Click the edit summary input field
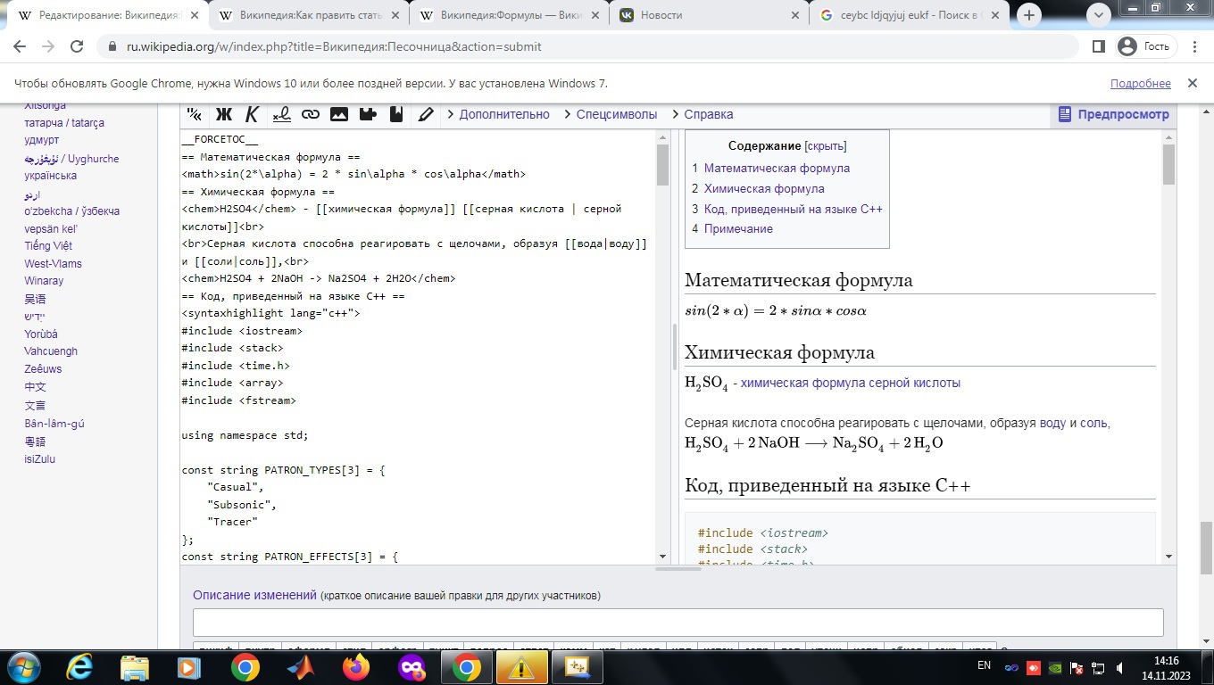Viewport: 1214px width, 685px height. [x=678, y=623]
